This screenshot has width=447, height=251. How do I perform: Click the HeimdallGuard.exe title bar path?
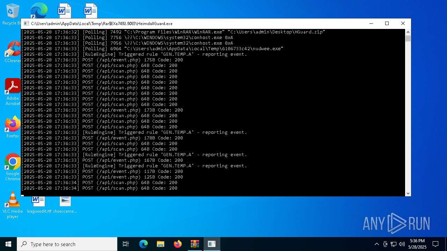coord(102,24)
